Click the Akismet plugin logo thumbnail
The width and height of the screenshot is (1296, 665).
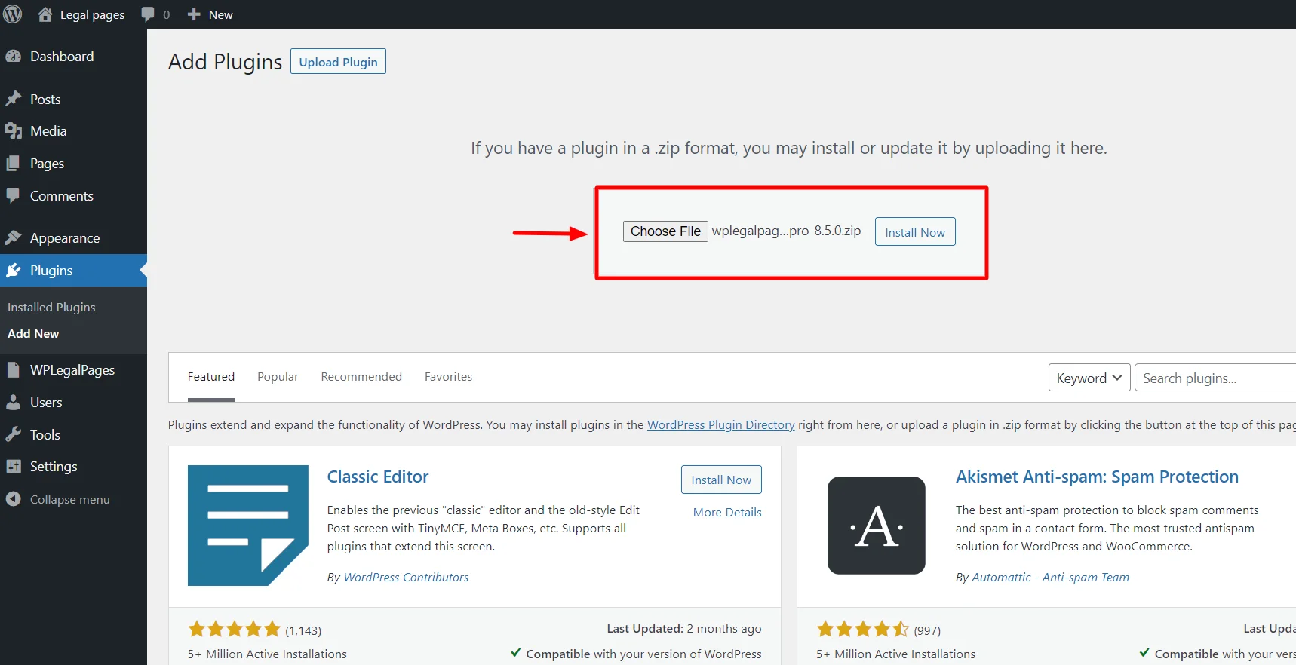(x=877, y=526)
